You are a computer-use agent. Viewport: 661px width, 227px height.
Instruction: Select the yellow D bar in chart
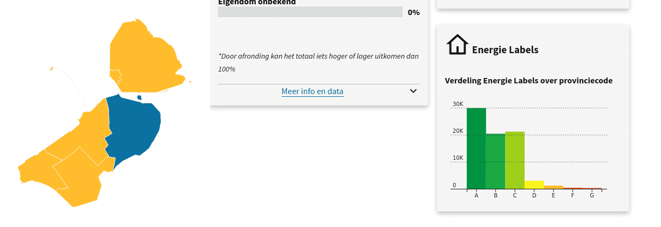(x=534, y=185)
